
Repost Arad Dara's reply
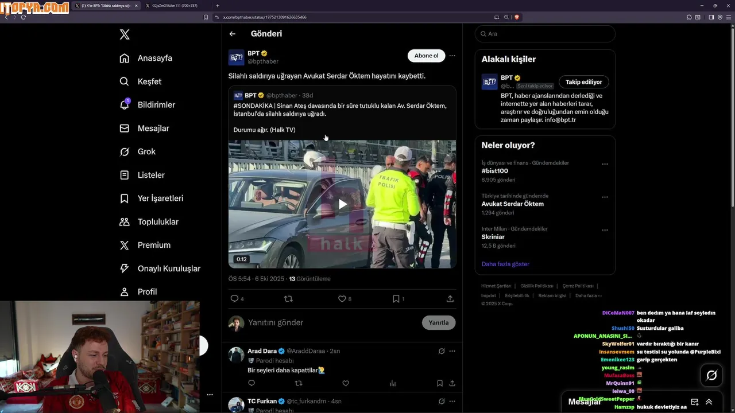coord(298,383)
